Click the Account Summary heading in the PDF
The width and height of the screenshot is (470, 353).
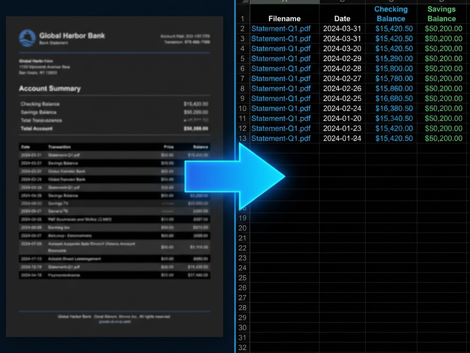[x=50, y=88]
